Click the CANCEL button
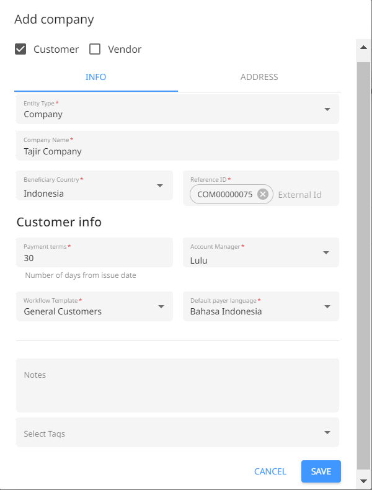Screen dimensions: 372x490 pos(270,471)
